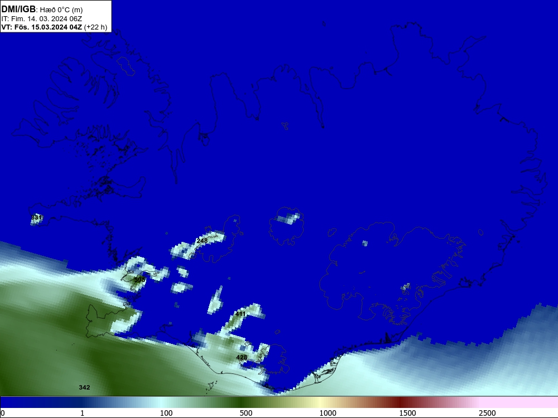Image resolution: width=558 pixels, height=418 pixels.
Task: Click the color scale label 1000
Action: [328, 413]
